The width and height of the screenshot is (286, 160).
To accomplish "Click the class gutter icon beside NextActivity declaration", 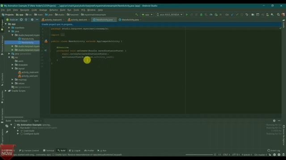I will 46,41.
